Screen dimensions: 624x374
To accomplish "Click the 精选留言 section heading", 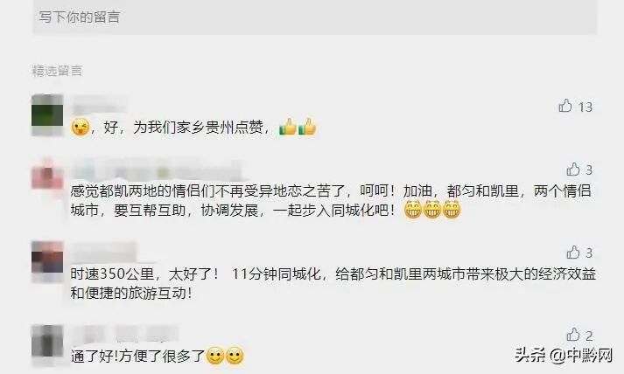I will point(57,71).
